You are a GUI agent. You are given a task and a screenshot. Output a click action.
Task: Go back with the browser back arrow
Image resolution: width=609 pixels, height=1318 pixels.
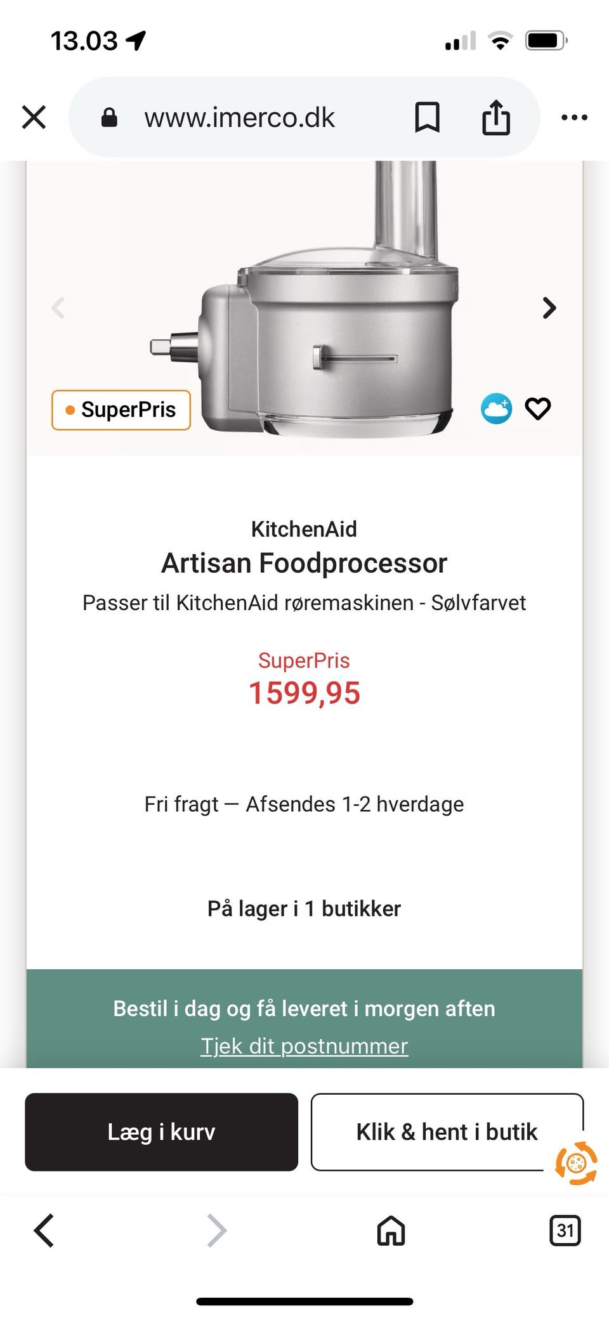(x=44, y=1230)
